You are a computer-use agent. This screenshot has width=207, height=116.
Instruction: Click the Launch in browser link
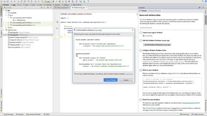[x=146, y=27]
